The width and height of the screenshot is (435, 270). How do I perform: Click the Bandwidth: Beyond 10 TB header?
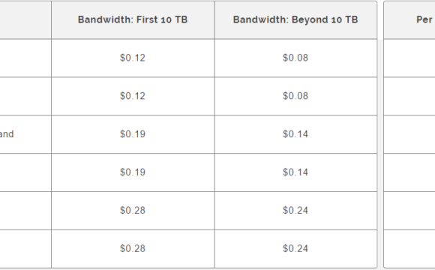295,19
